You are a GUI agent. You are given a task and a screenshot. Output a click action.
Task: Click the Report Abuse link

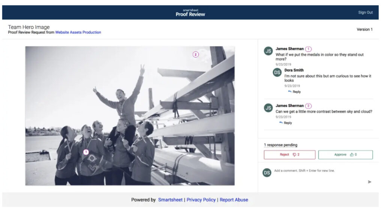tap(234, 200)
